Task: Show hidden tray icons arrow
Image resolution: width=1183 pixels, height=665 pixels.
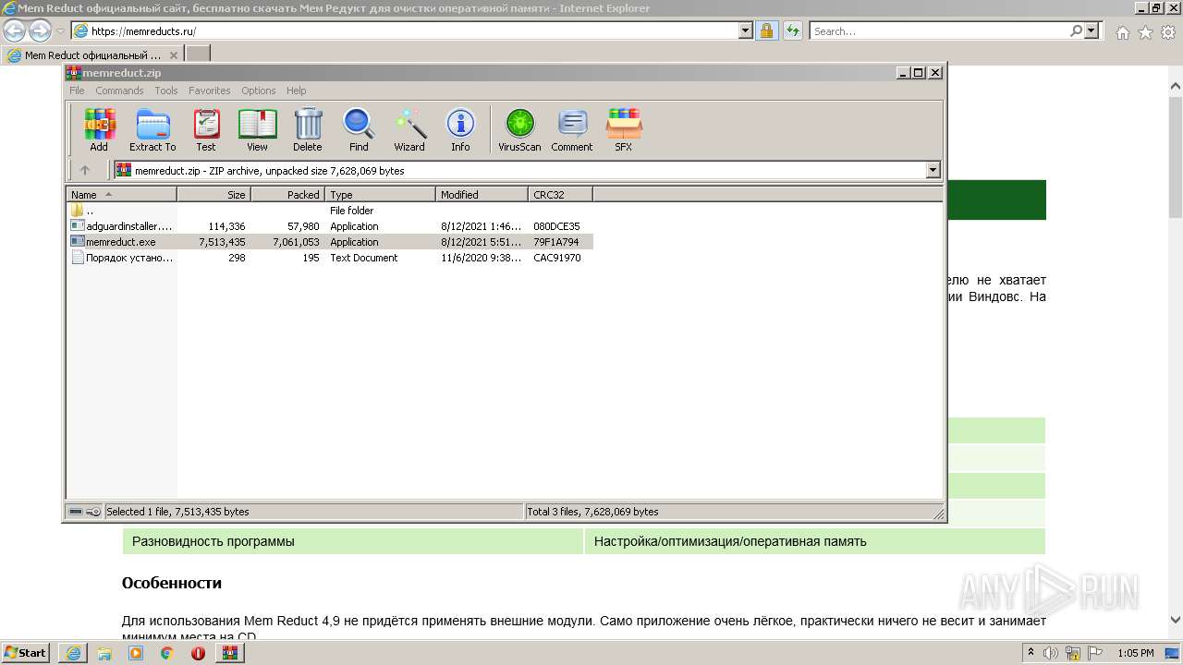Action: pos(1031,652)
